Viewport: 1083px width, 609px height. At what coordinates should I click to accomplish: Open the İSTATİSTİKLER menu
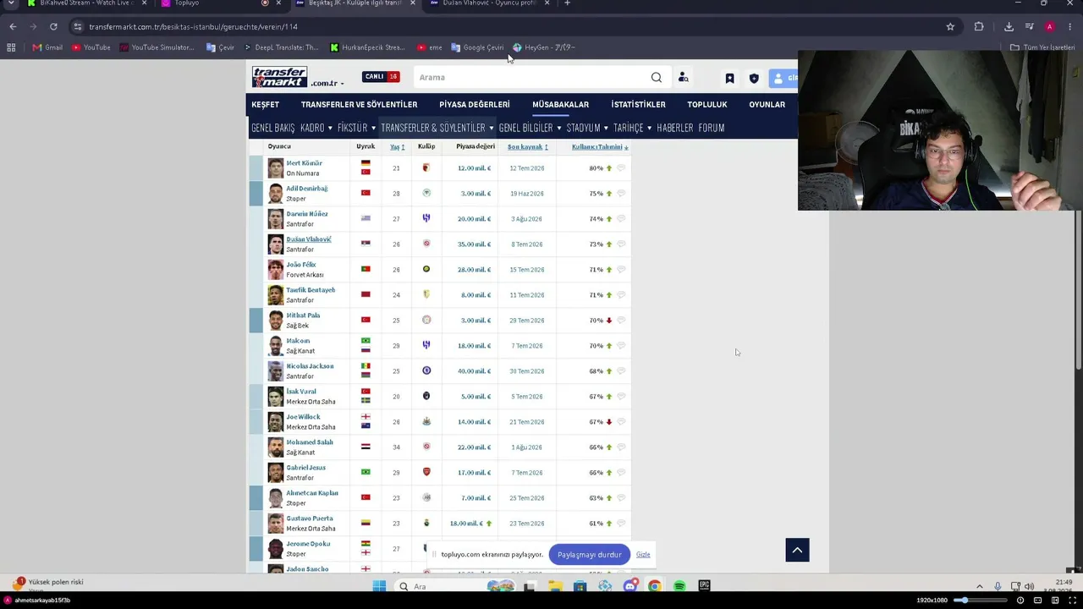pyautogui.click(x=638, y=105)
